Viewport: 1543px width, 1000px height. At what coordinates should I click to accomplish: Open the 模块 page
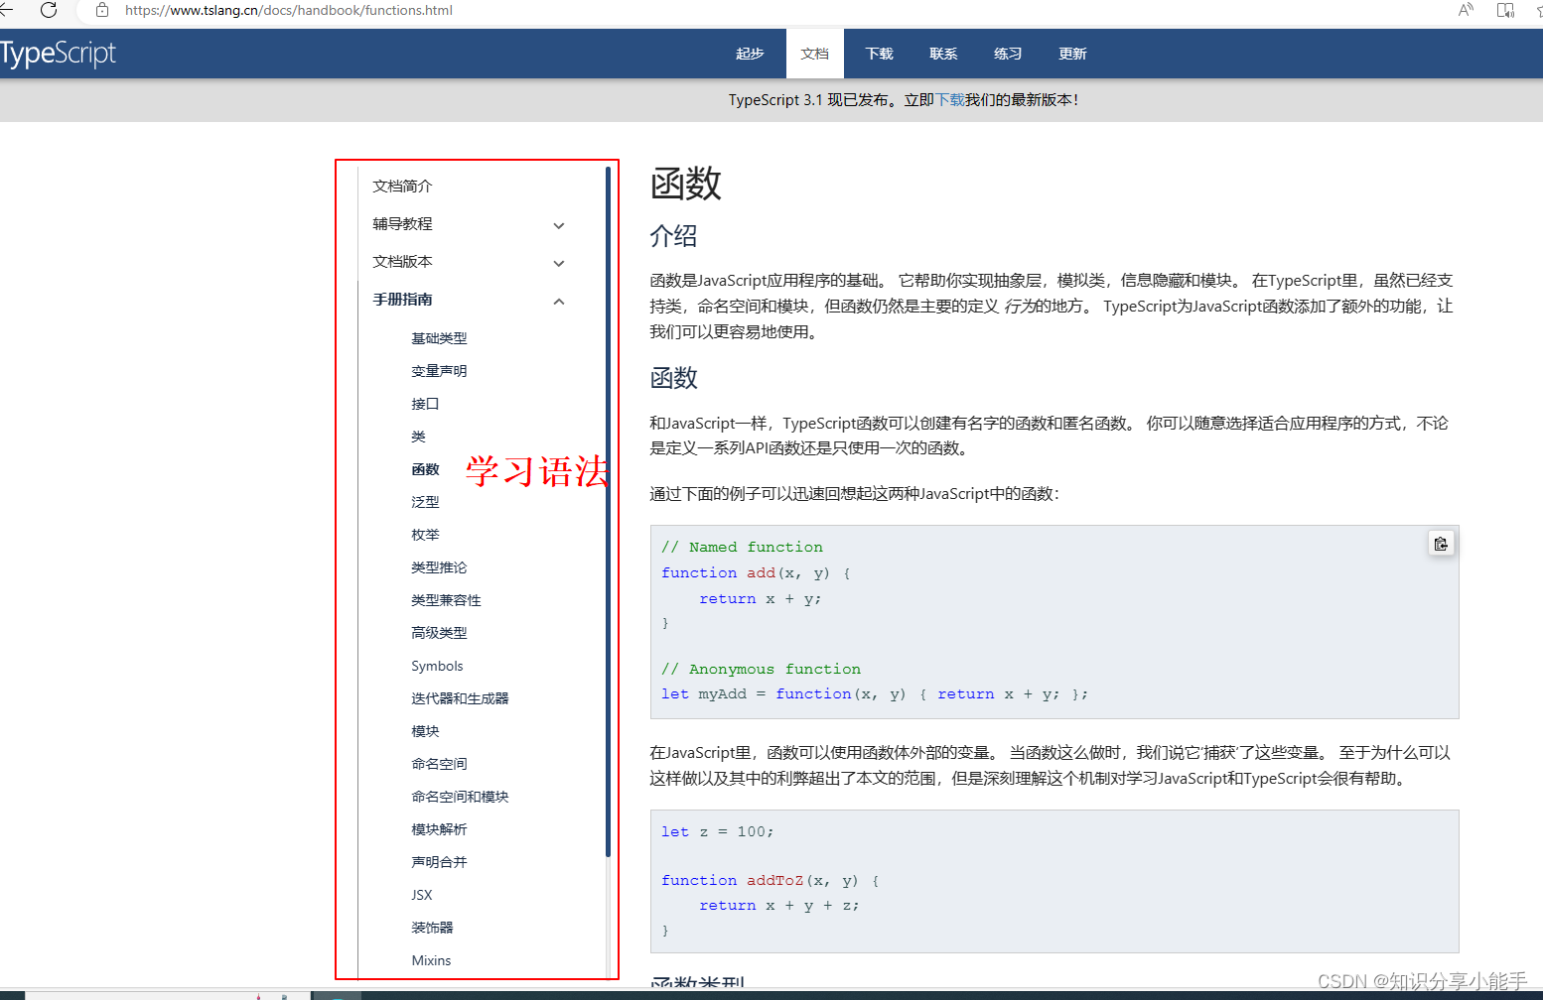(x=425, y=731)
